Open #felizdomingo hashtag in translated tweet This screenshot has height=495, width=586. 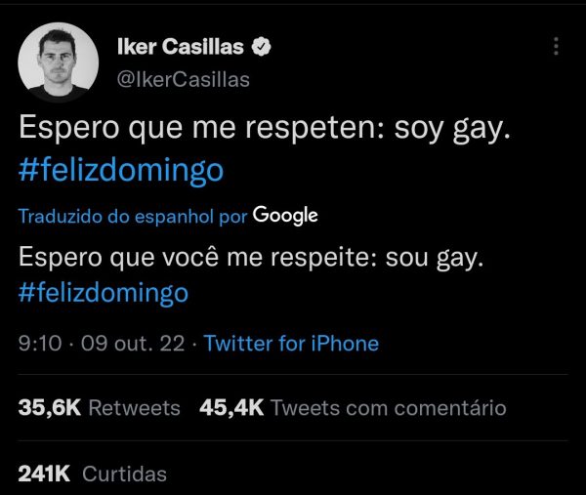(104, 293)
